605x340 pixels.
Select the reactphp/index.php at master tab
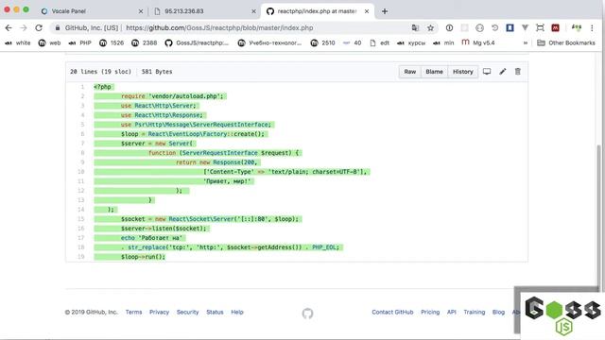point(318,11)
